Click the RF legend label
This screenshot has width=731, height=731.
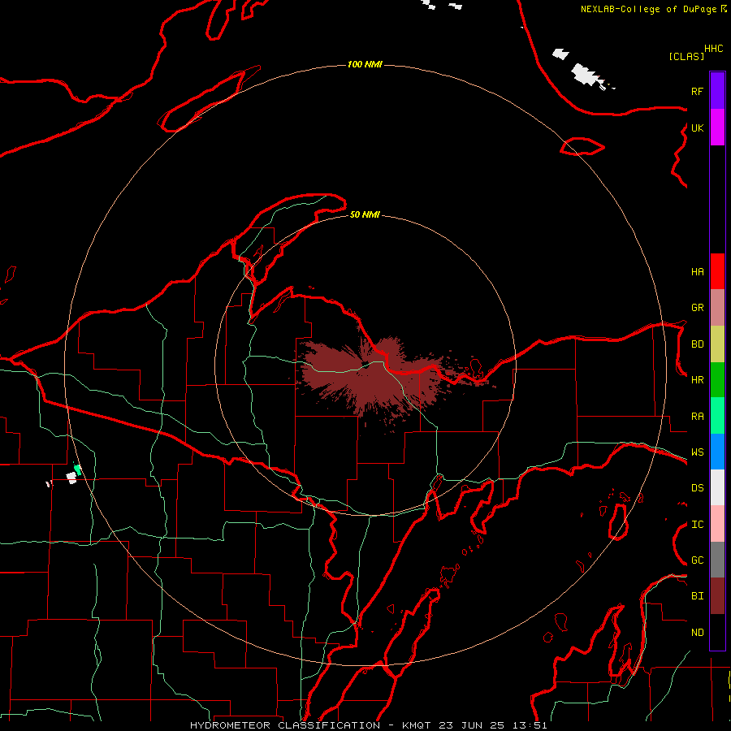tap(697, 91)
